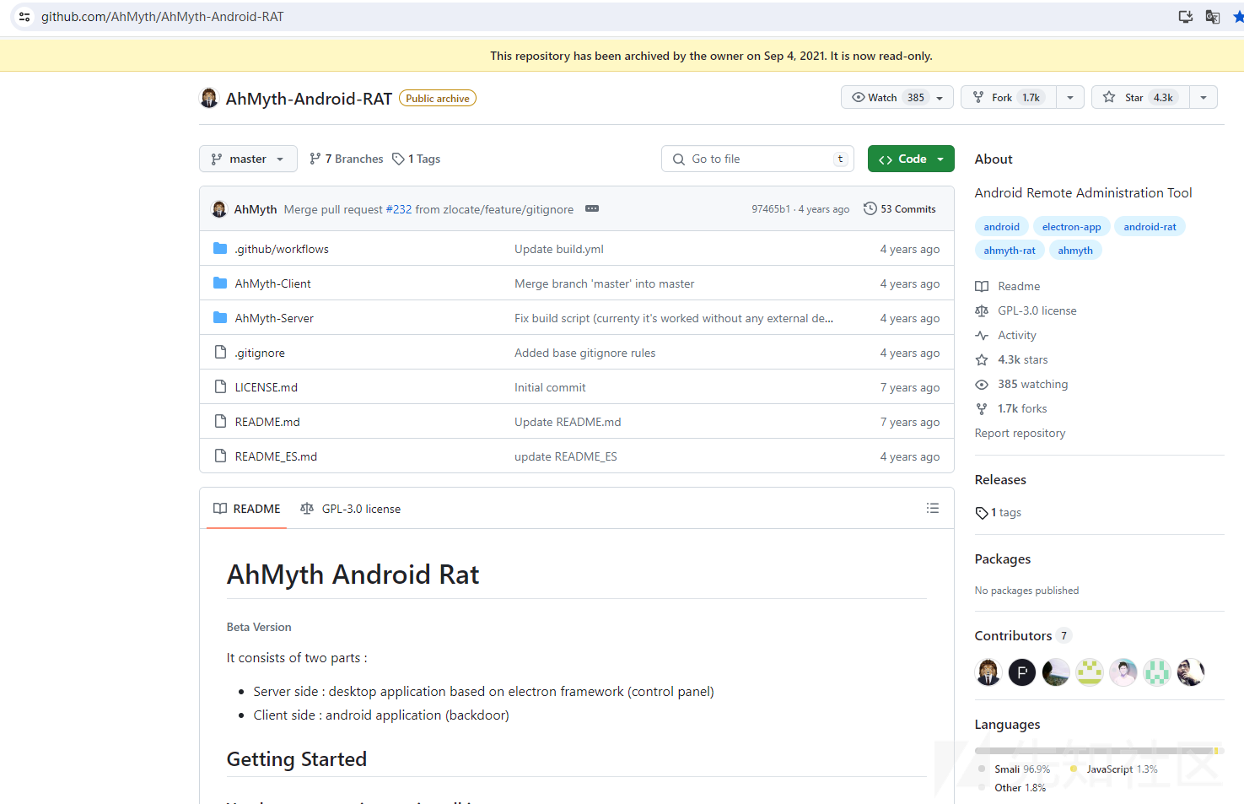
Task: Open the .github/workflows folder
Action: (282, 249)
